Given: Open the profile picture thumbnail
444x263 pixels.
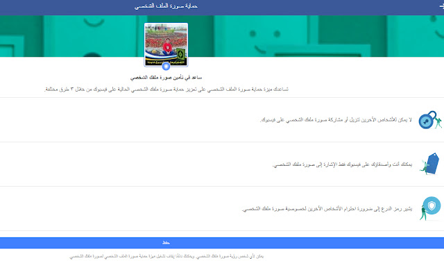Looking at the screenshot, I should [x=166, y=44].
